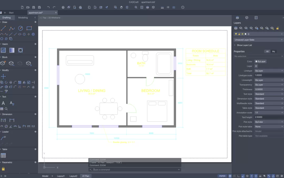This screenshot has width=284, height=178.
Task: Open the Linetype ByLayer dropdown
Action: tap(269, 71)
